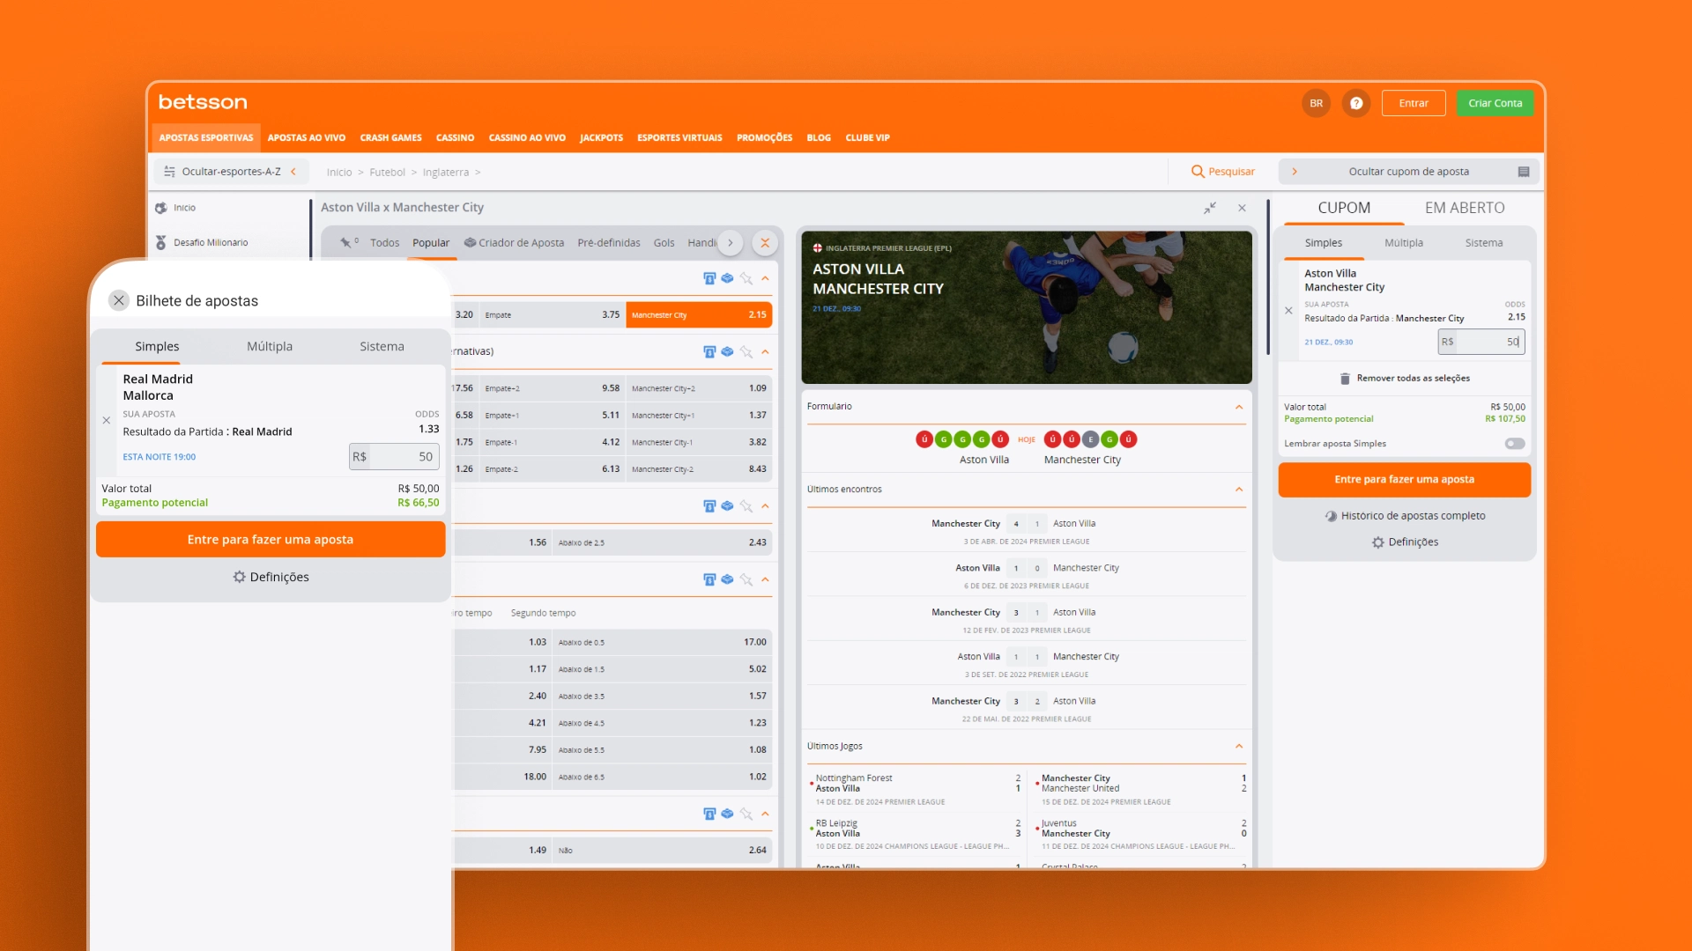
Task: Click the Futebol breadcrumb link
Action: (x=387, y=173)
